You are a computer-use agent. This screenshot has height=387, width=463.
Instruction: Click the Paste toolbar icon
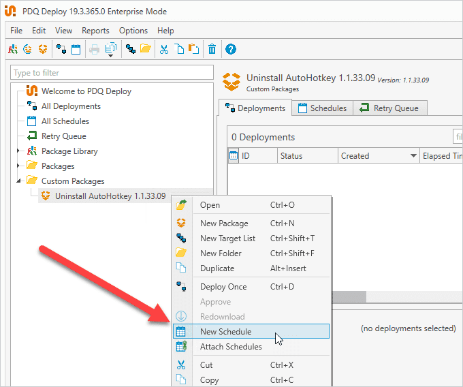click(x=193, y=49)
